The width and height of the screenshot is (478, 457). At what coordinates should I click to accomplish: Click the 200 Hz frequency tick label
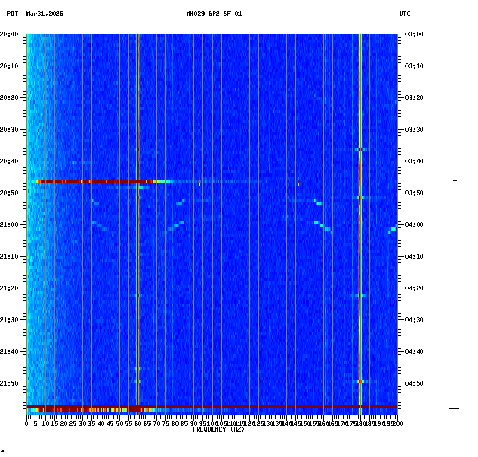[x=397, y=423]
